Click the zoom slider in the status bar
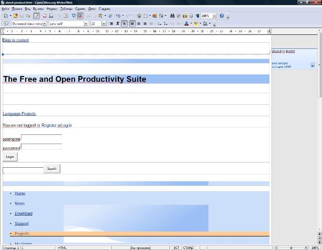The width and height of the screenshot is (322, 250). click(291, 248)
